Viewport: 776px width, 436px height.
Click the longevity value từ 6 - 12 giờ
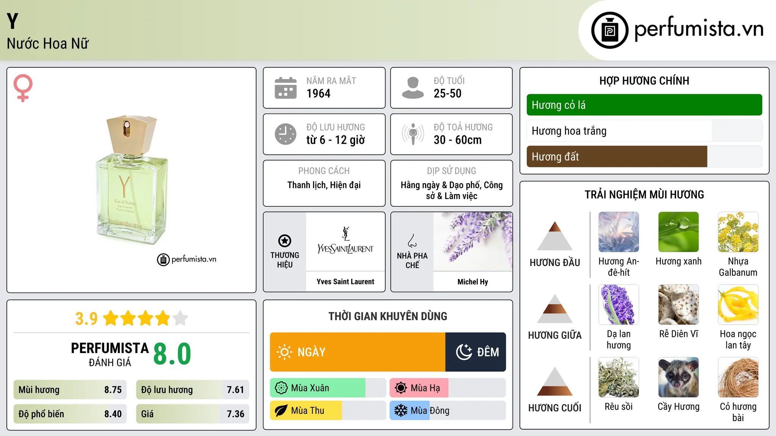[x=336, y=140]
